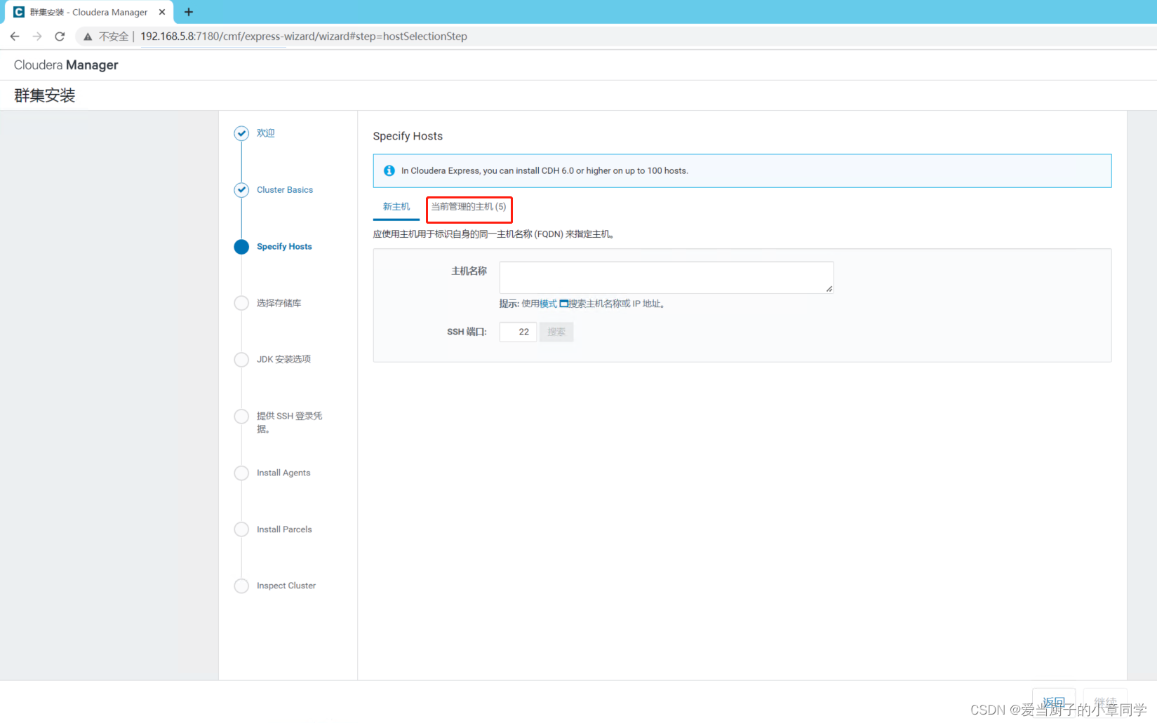Viewport: 1157px width, 723px height.
Task: Click the info icon in the blue banner
Action: [389, 170]
